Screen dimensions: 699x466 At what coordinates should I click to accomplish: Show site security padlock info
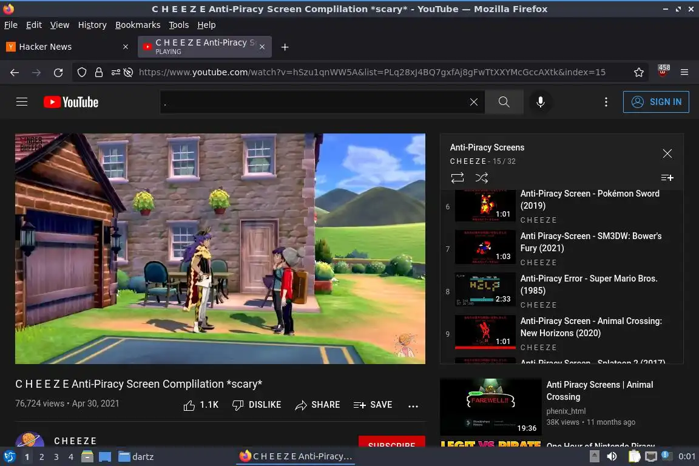click(x=98, y=72)
